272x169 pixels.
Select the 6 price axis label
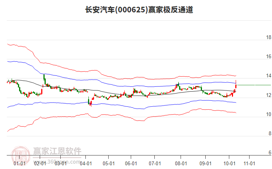(270, 152)
